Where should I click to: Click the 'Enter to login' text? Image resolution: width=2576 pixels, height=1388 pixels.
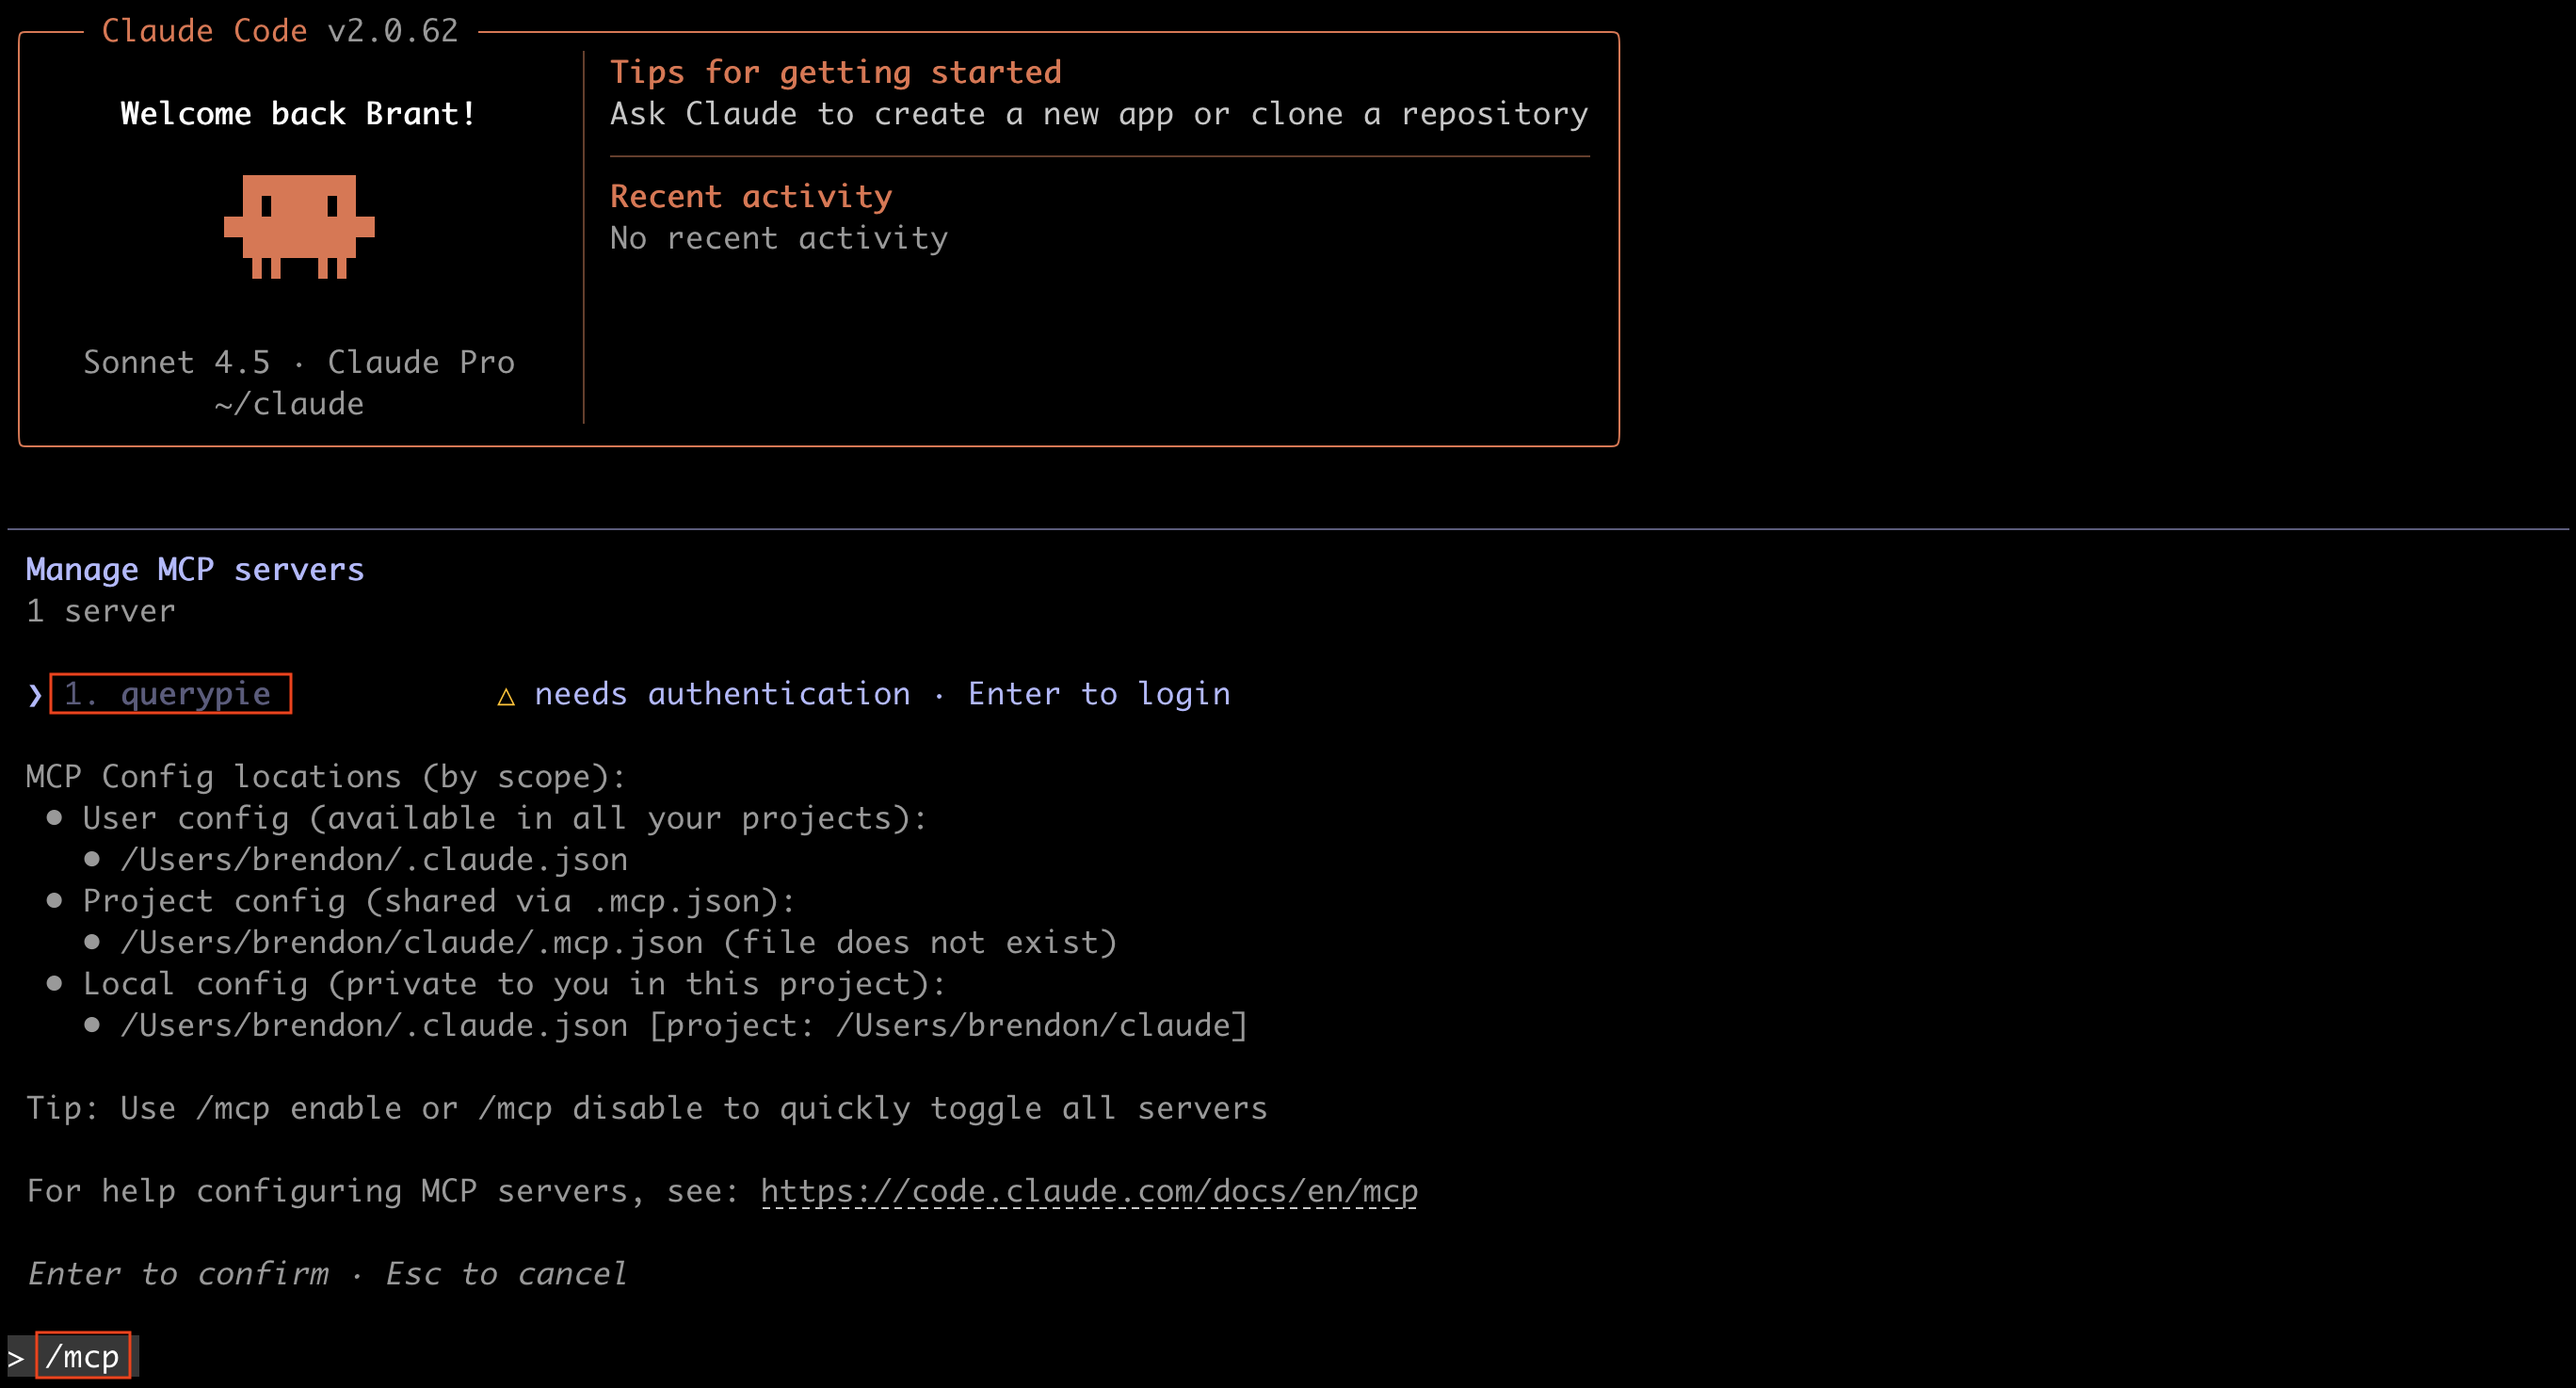pos(1098,694)
